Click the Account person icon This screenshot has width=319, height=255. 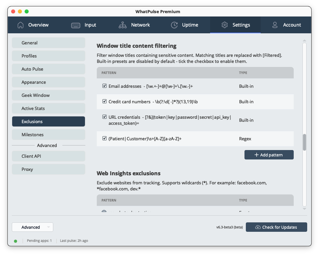coord(275,25)
